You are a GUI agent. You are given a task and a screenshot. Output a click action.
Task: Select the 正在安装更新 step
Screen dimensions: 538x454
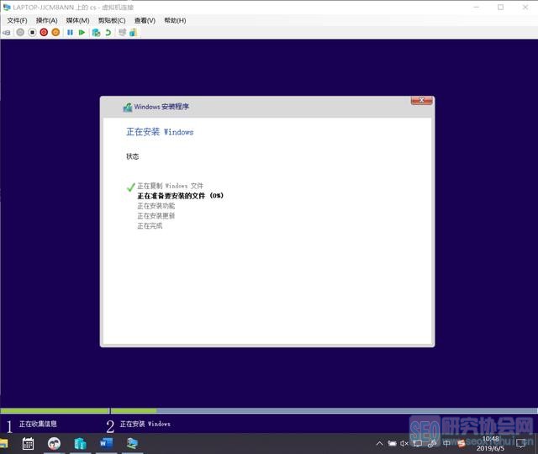pyautogui.click(x=156, y=215)
